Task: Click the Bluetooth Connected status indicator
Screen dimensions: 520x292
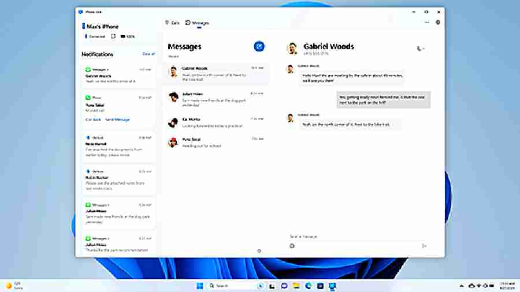Action: [x=95, y=36]
